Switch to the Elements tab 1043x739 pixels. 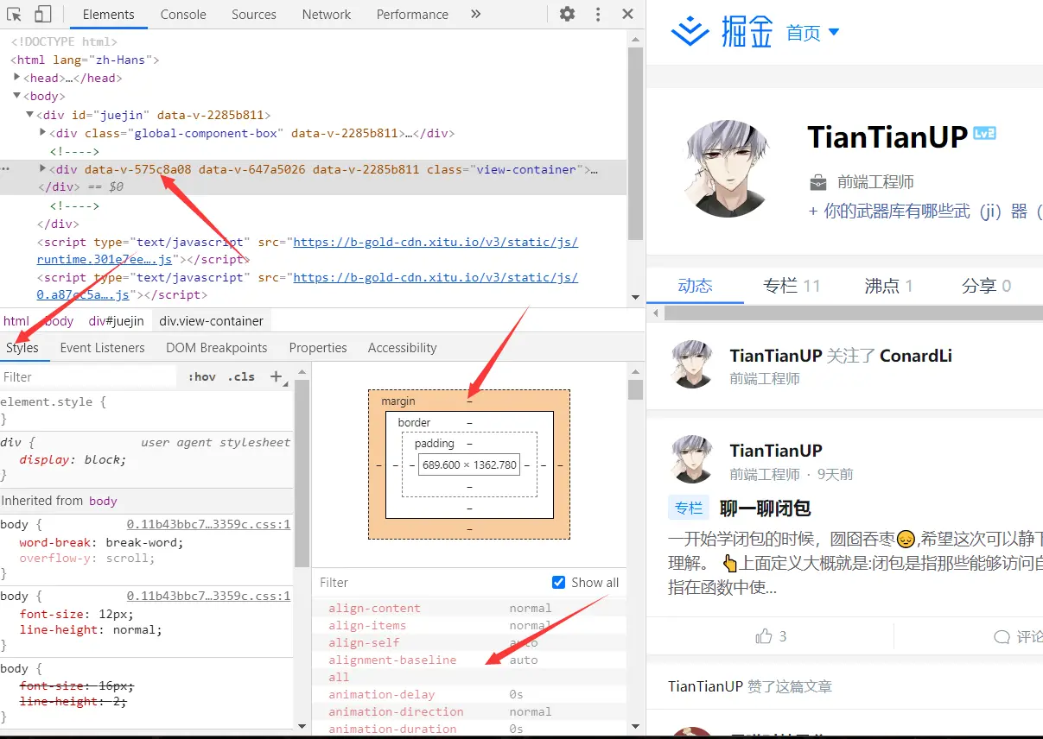pos(109,14)
